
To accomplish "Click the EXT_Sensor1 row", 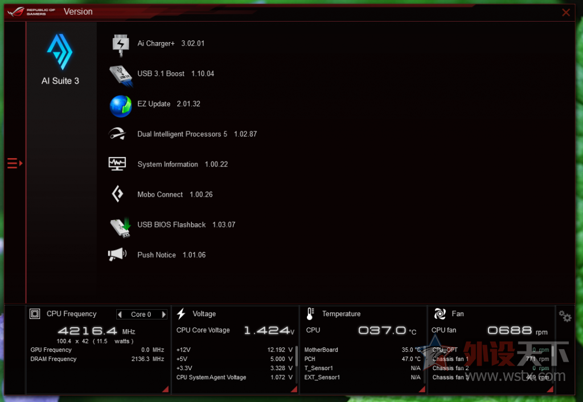I will tap(363, 377).
